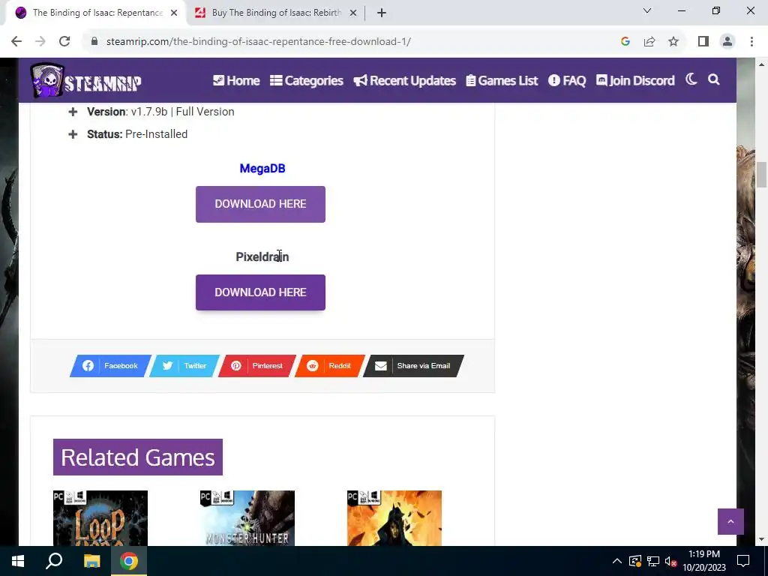768x576 pixels.
Task: Share the page on Pinterest
Action: point(257,366)
